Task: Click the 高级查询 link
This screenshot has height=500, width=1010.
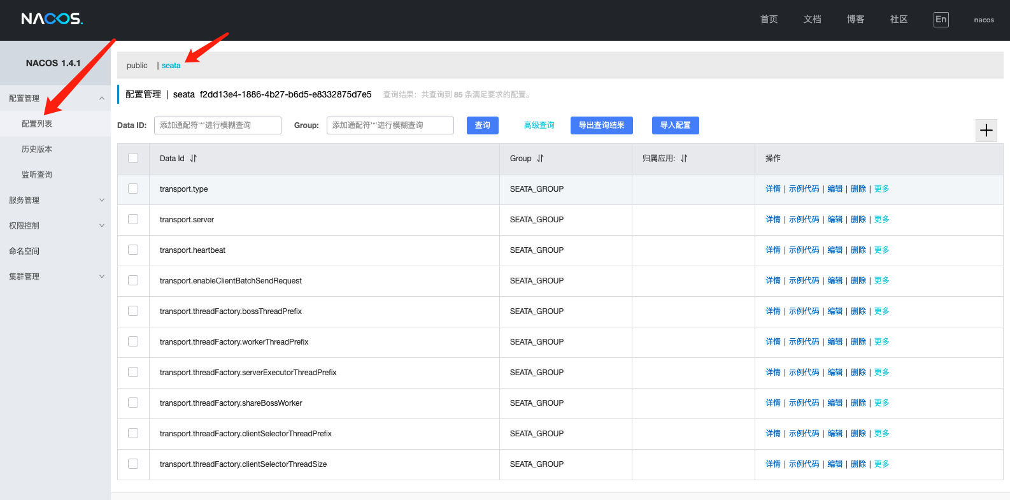Action: pyautogui.click(x=539, y=125)
